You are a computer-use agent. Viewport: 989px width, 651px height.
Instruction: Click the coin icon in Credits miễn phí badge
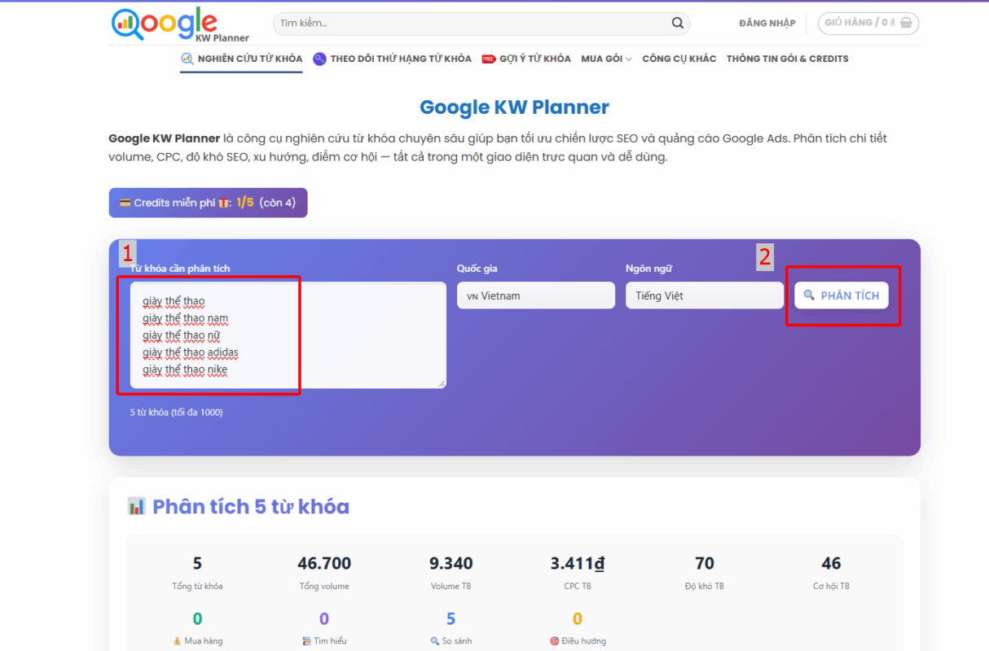coord(125,203)
